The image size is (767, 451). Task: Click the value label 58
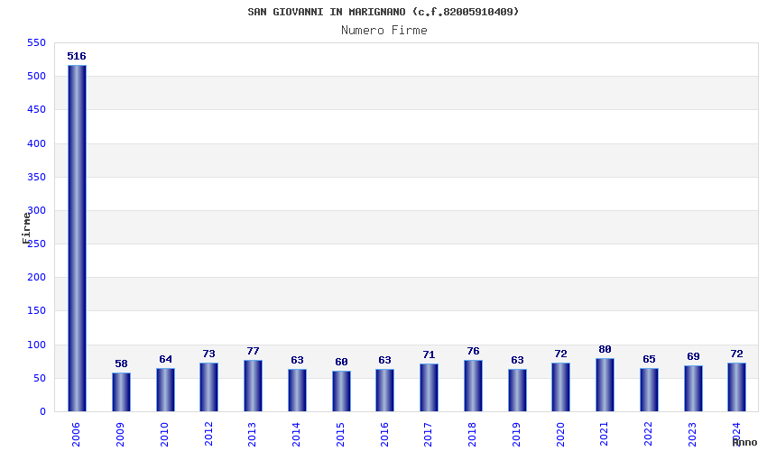(x=121, y=364)
